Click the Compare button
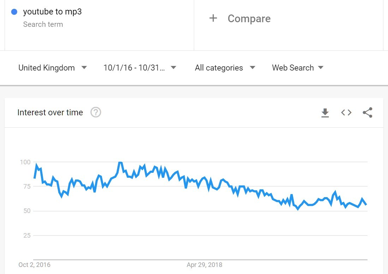Screen dimensions: 388x274 point(249,19)
